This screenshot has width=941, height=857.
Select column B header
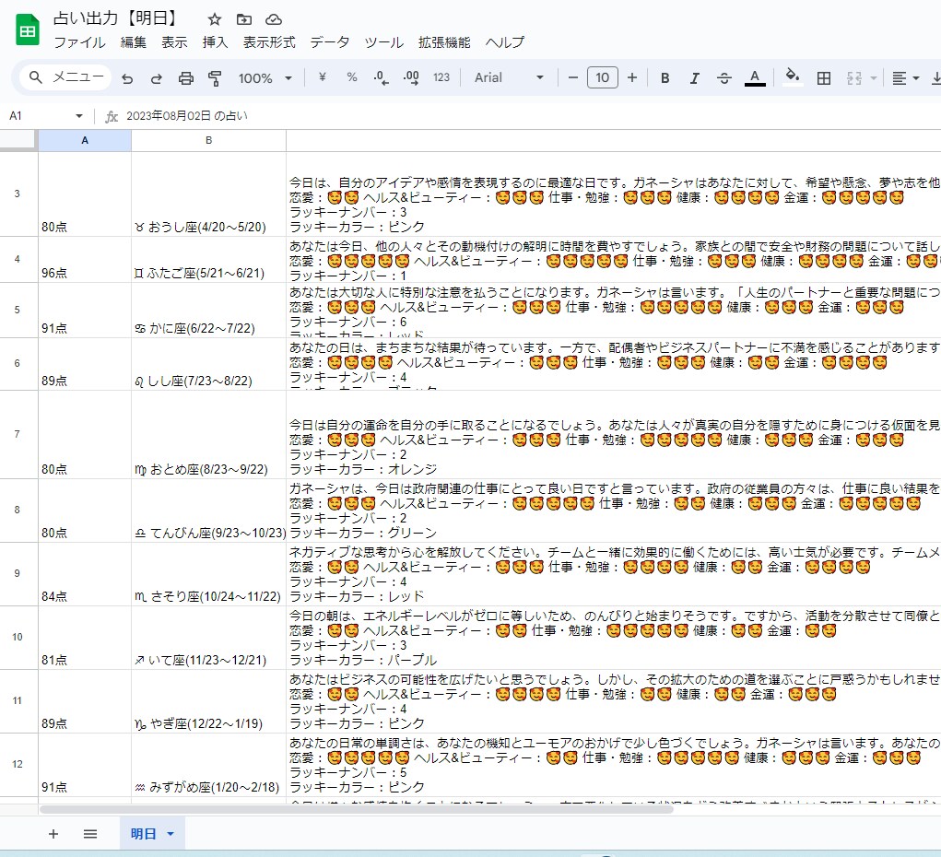(x=209, y=140)
